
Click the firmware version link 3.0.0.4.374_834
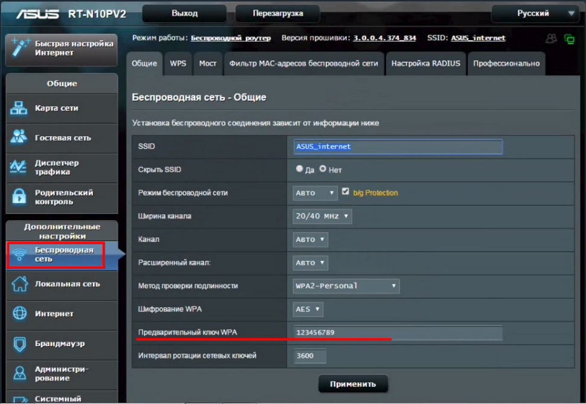click(384, 37)
